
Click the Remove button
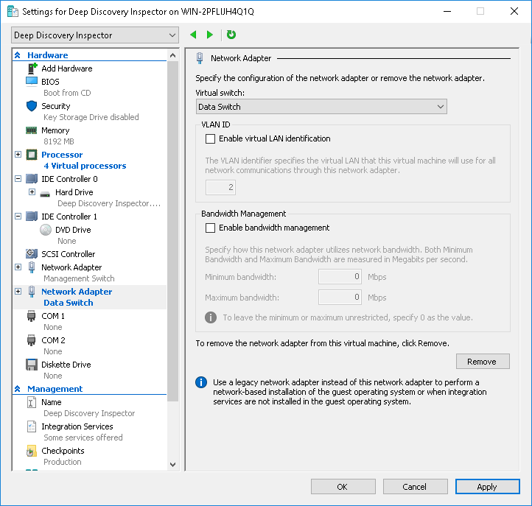(482, 362)
